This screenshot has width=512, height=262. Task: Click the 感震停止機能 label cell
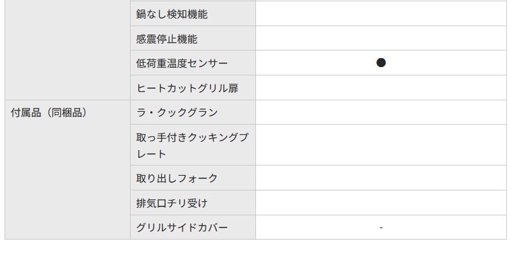(166, 38)
